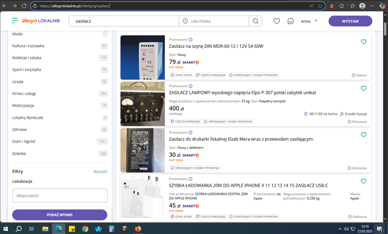Click the browser profile avatar icon
388x234 pixels.
tap(362, 6)
